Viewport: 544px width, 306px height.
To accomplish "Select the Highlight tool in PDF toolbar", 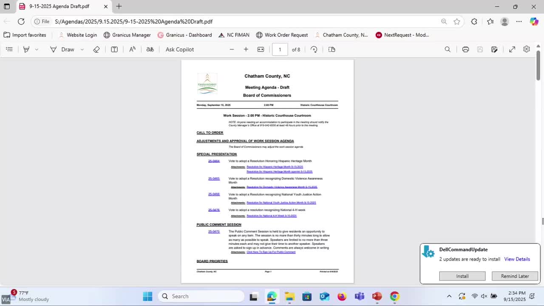I will (26, 49).
